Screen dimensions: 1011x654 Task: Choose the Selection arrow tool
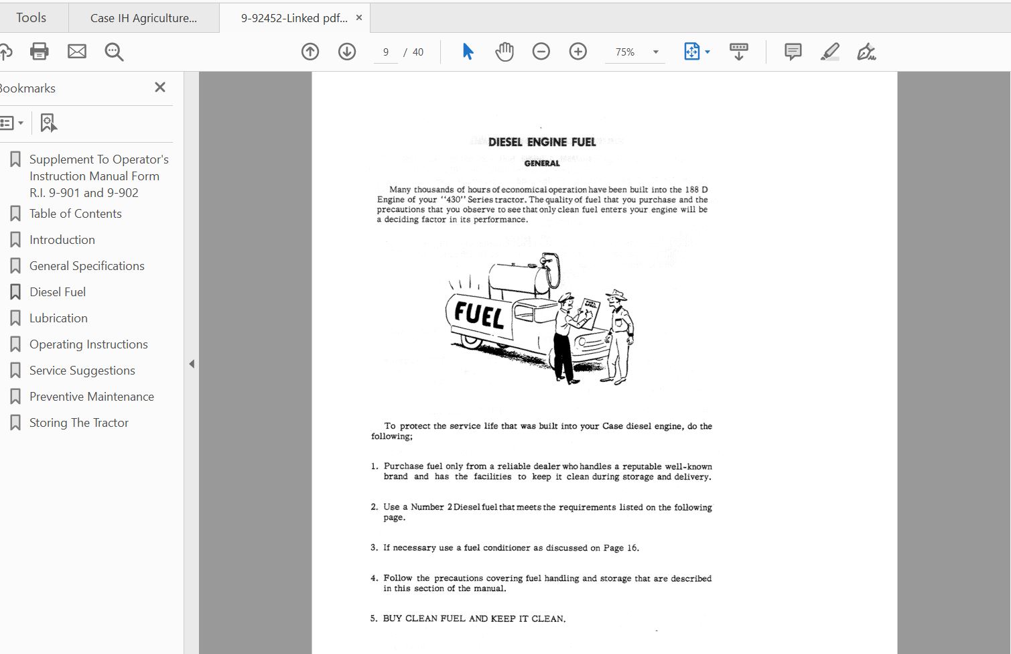tap(468, 52)
